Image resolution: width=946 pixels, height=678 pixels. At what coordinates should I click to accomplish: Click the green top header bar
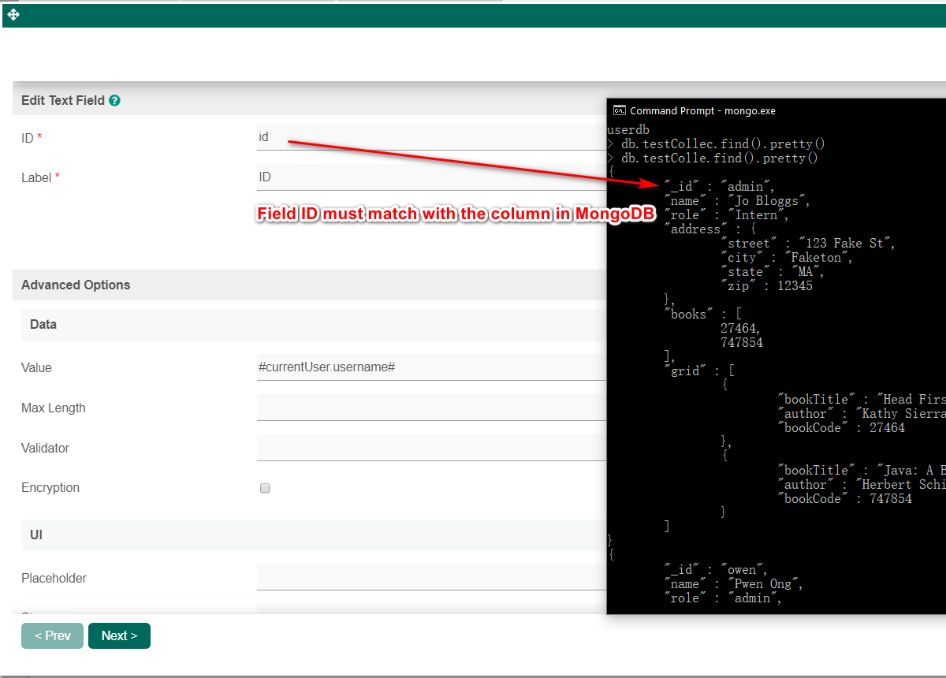[x=473, y=15]
